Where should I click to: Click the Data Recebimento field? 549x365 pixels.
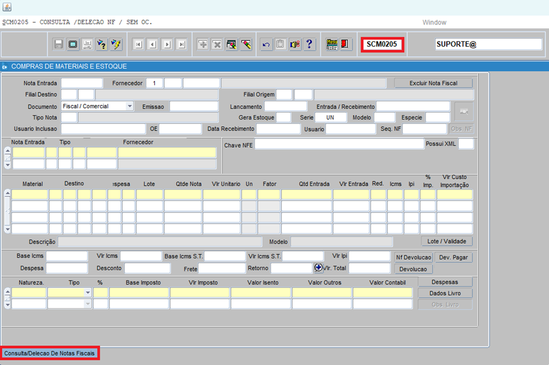(279, 128)
